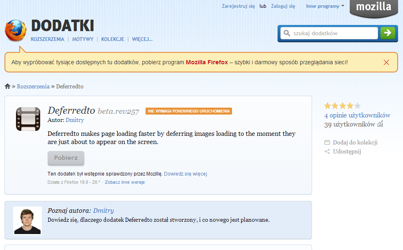403x250 pixels.
Task: Click the Deferredto add-on title
Action: 71,110
